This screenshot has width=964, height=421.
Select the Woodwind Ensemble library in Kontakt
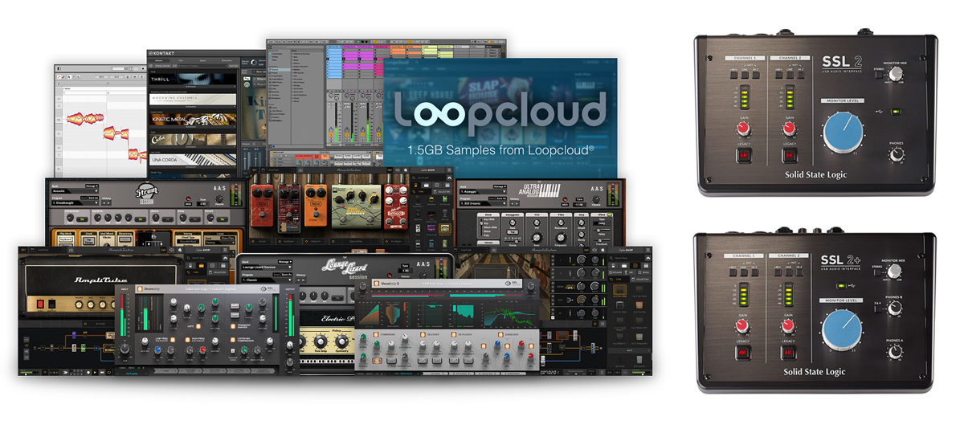tap(193, 99)
